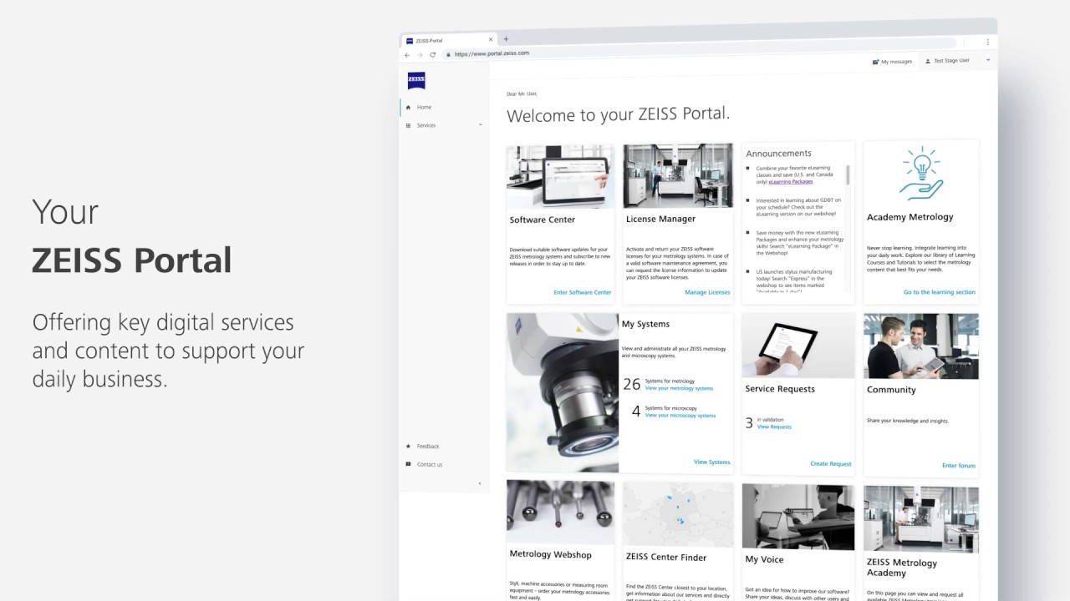Click the Services grid icon

tap(408, 125)
